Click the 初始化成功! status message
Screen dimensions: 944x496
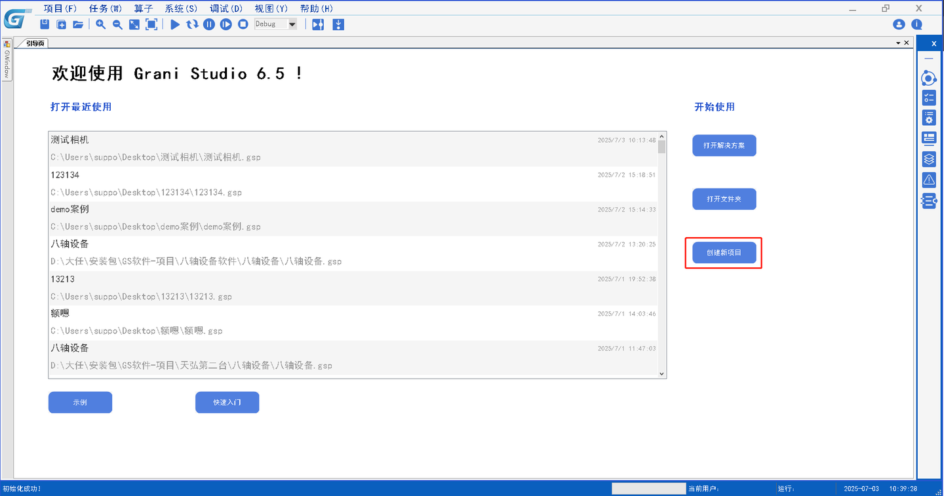point(22,489)
